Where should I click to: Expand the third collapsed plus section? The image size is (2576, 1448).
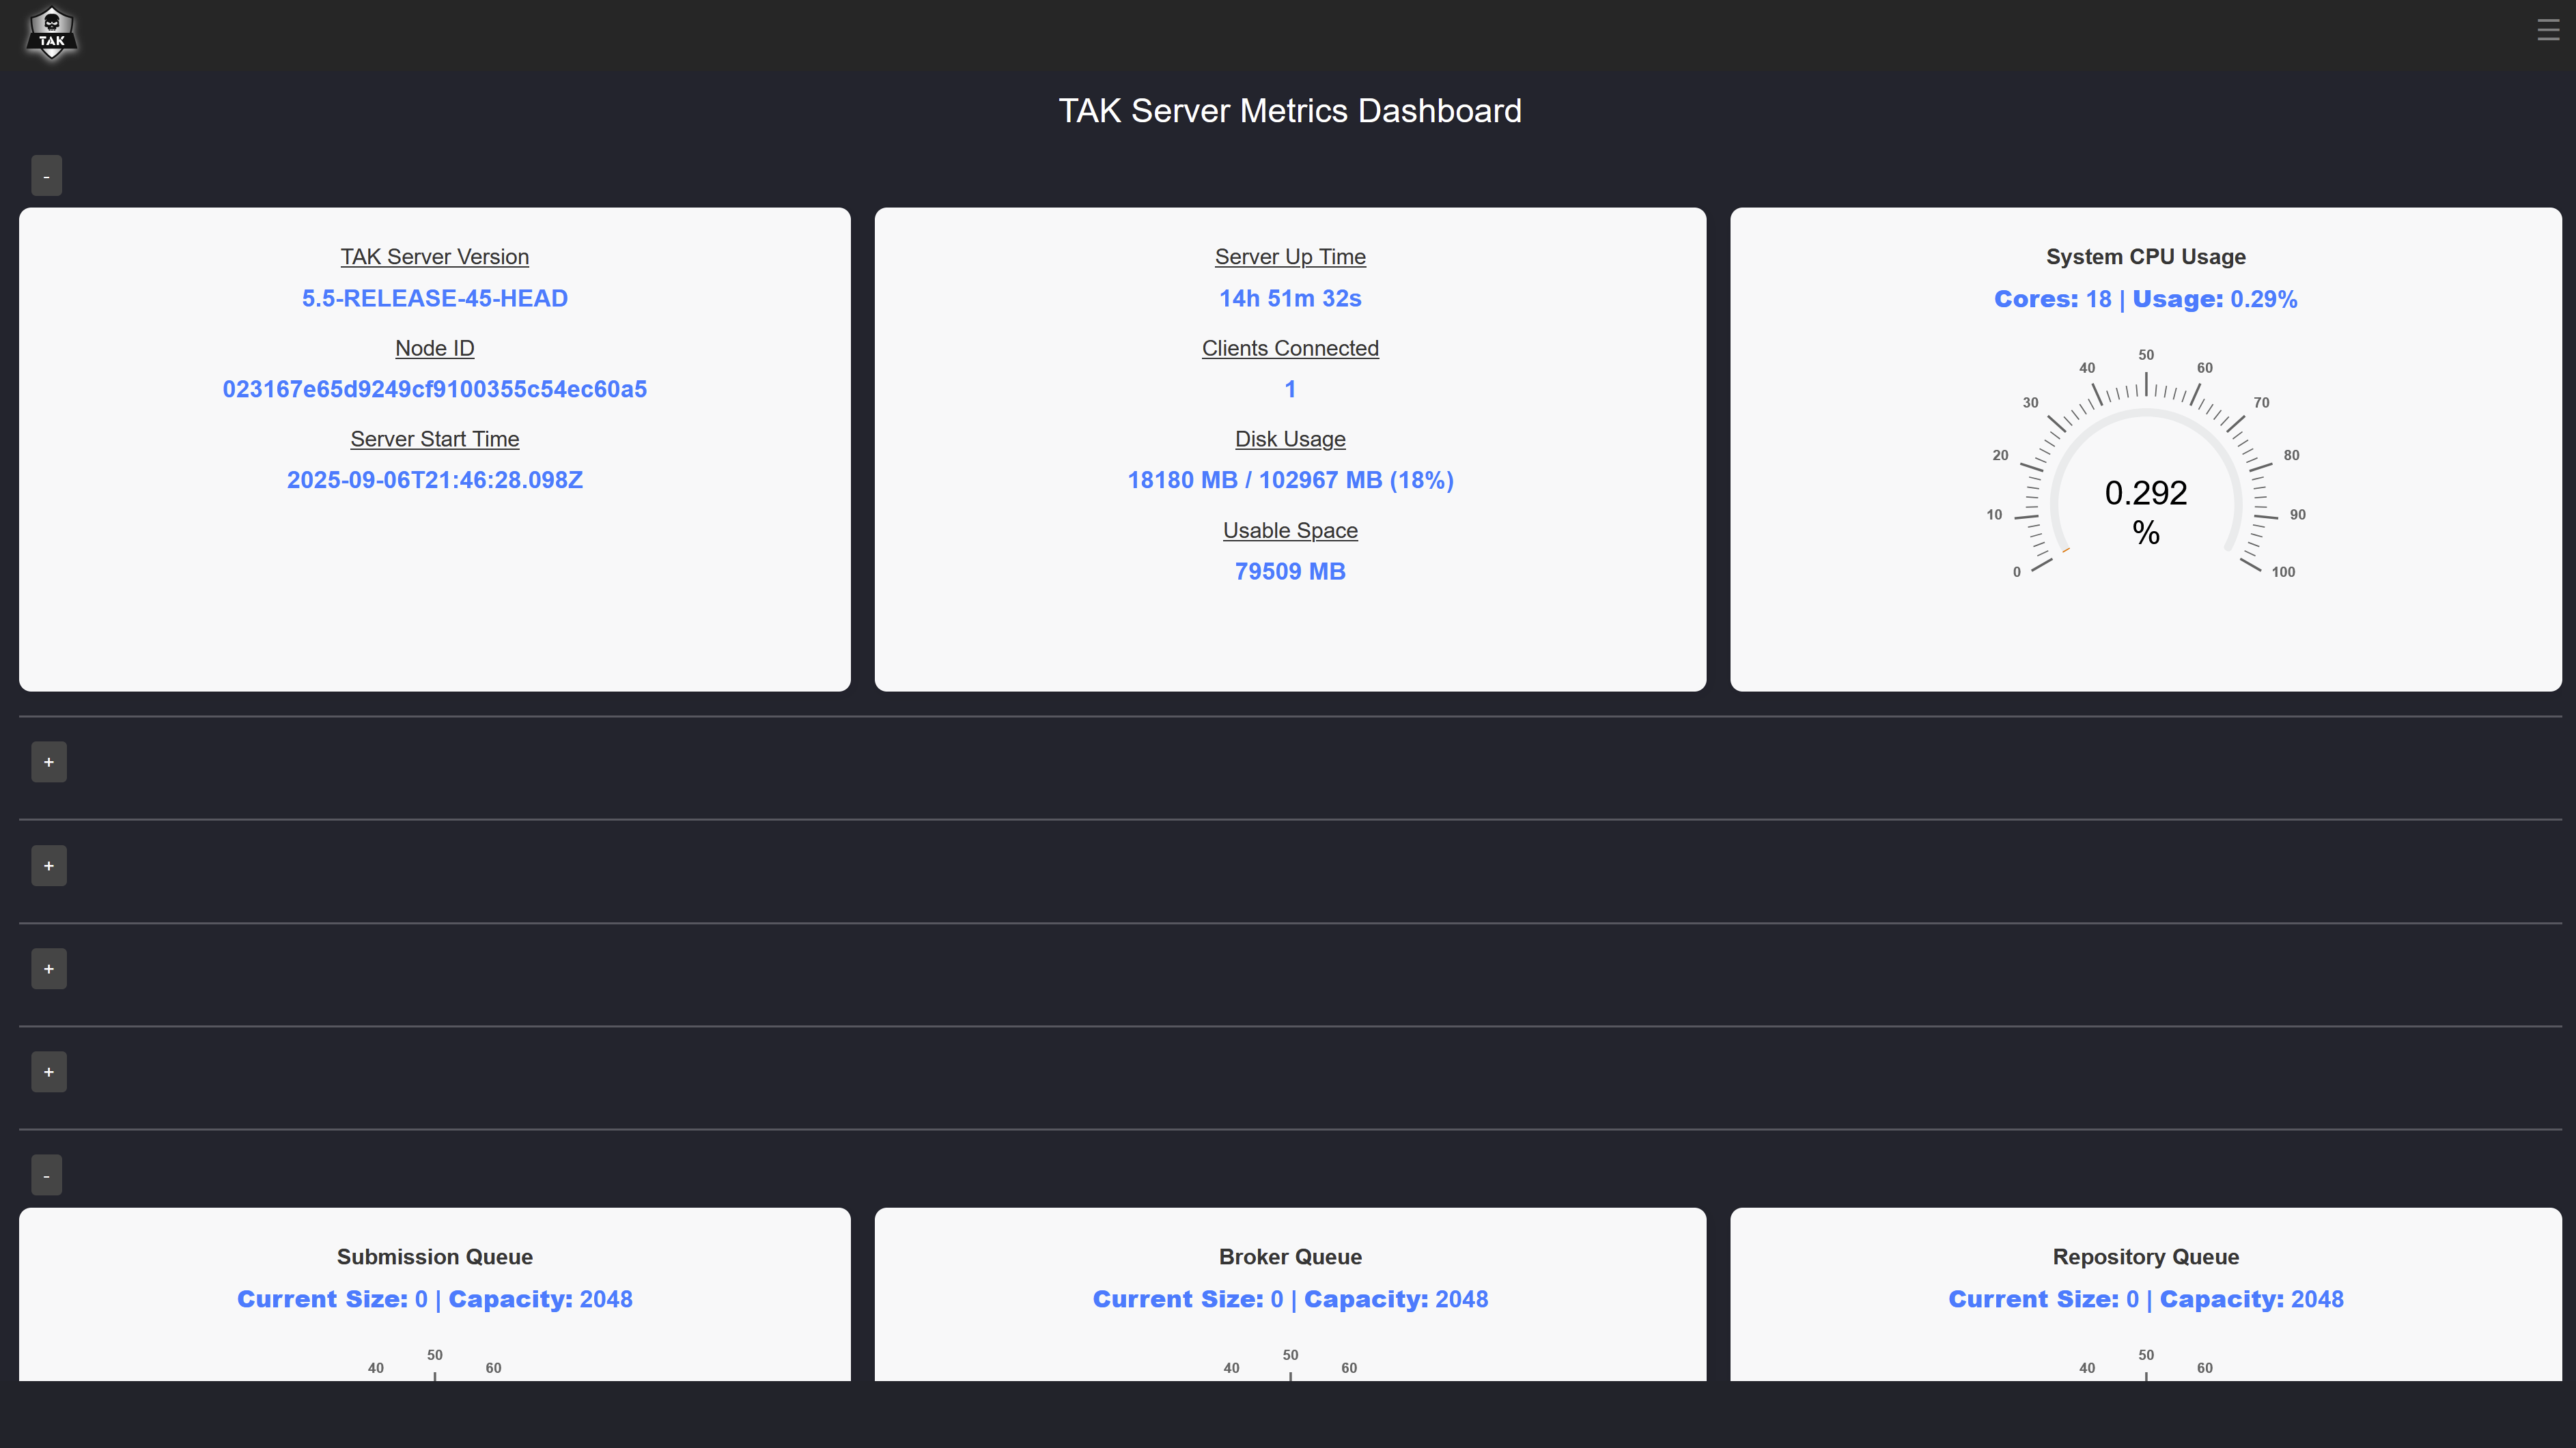tap(48, 969)
